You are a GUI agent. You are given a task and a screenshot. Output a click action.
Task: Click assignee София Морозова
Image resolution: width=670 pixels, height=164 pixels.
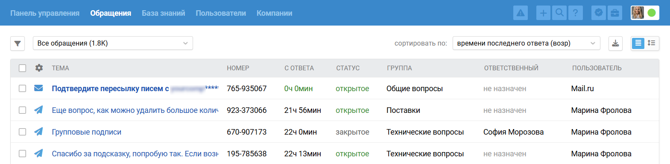coord(513,132)
